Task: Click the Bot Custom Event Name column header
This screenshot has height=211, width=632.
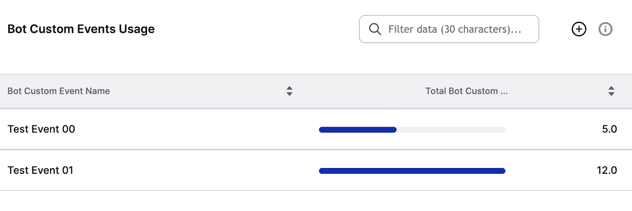Action: point(59,91)
